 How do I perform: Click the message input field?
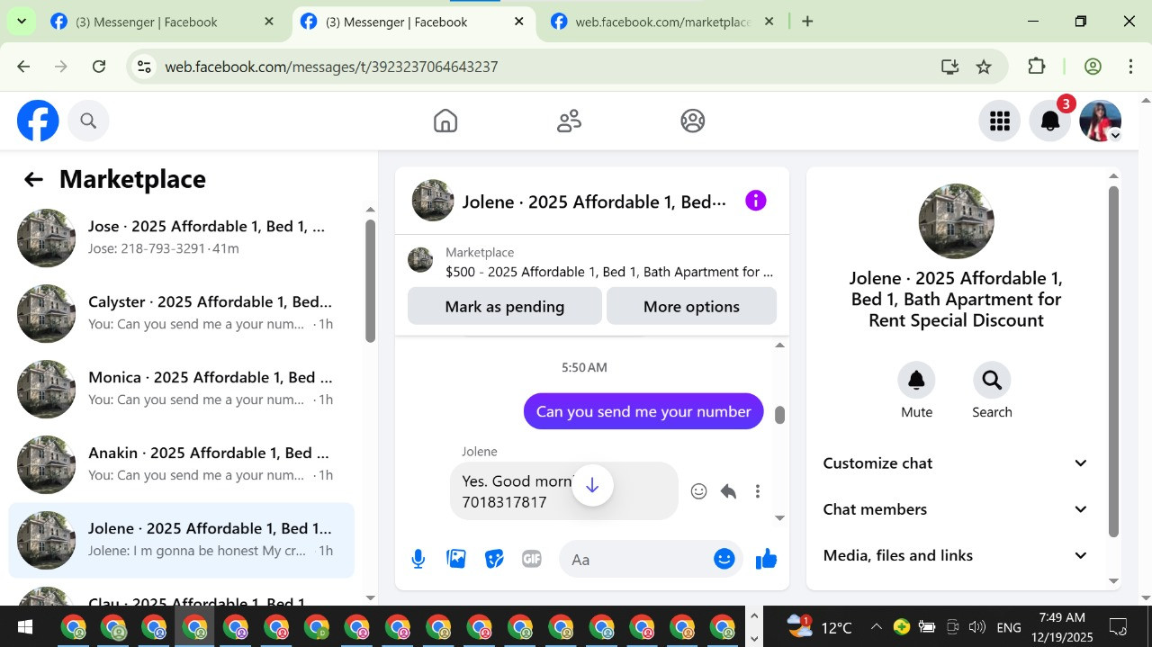click(x=637, y=560)
